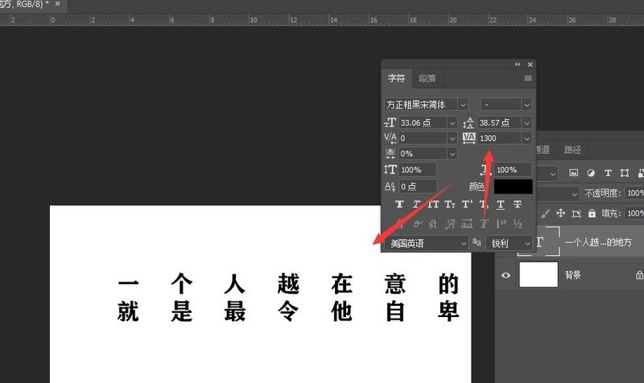The width and height of the screenshot is (644, 383).
Task: Hide the 背景 layer with eye icon
Action: point(506,275)
